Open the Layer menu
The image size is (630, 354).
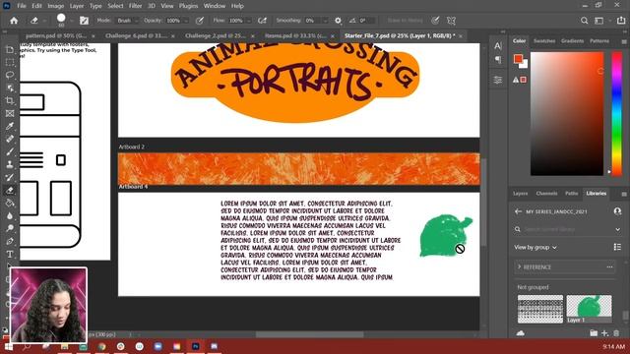(x=77, y=6)
